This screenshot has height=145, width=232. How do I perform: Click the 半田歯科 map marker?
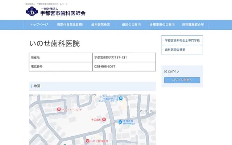(x=104, y=119)
